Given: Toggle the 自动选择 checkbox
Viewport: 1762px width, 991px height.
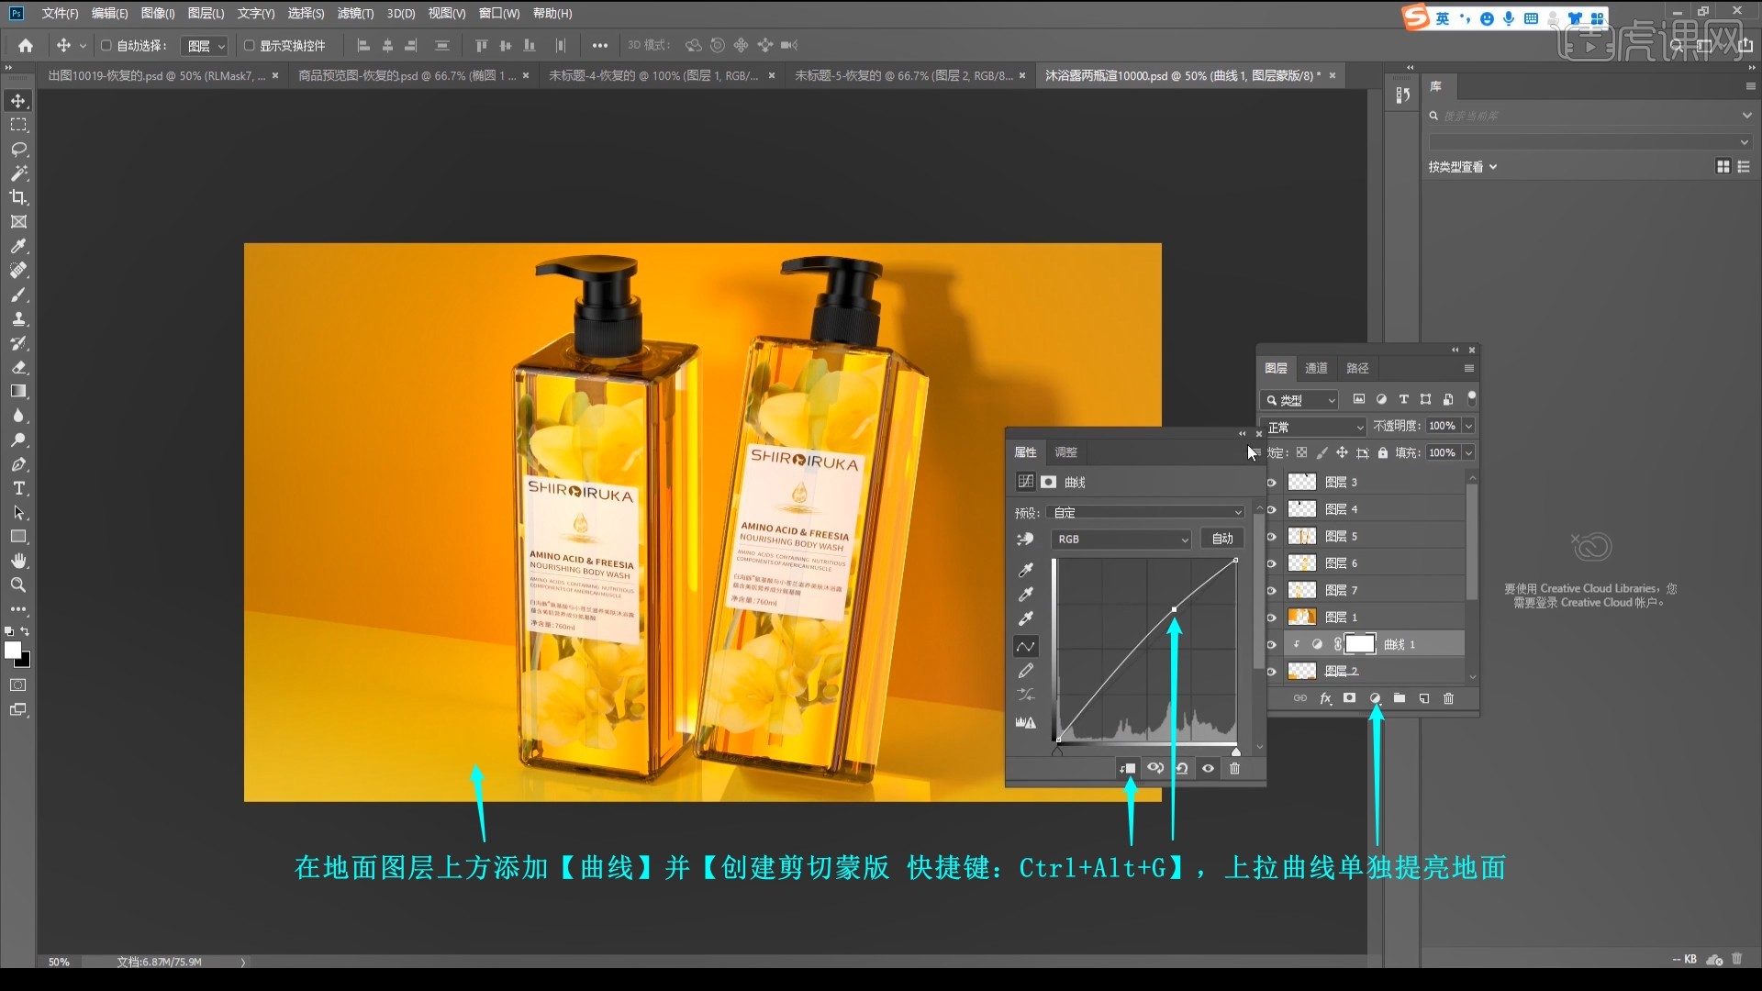Looking at the screenshot, I should click(106, 45).
